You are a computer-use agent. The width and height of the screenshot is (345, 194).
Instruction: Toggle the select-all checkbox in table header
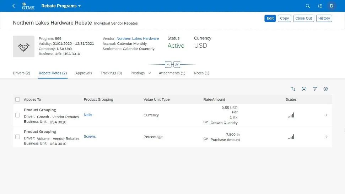[x=18, y=100]
